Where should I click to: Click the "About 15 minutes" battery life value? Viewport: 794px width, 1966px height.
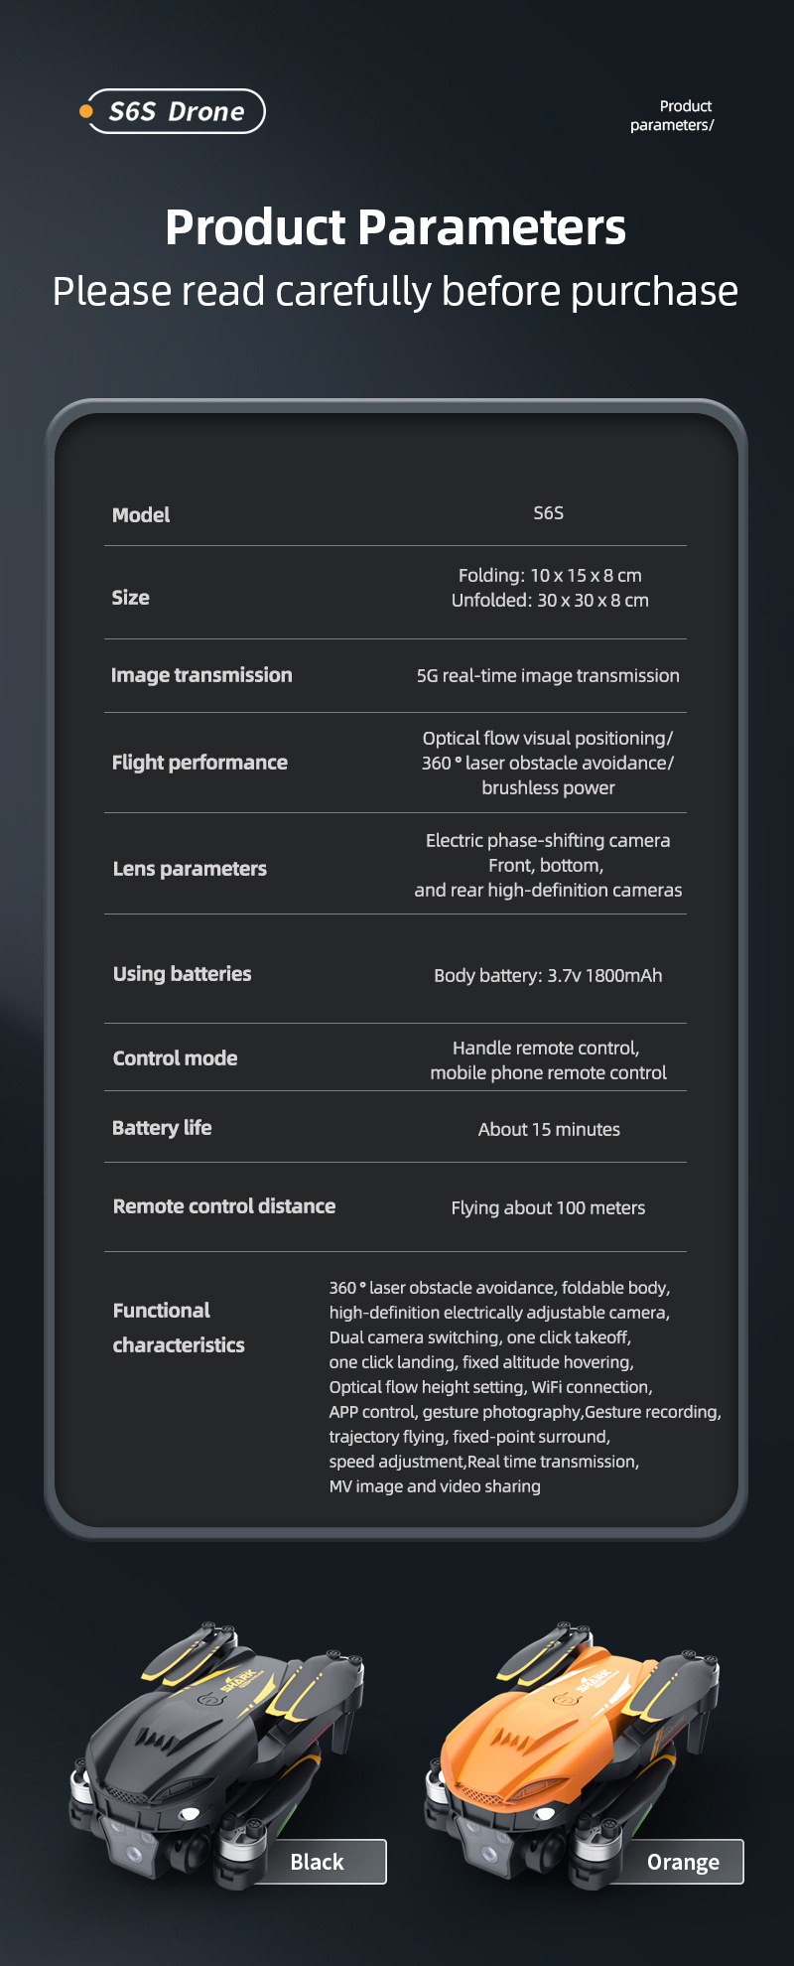(x=549, y=1130)
